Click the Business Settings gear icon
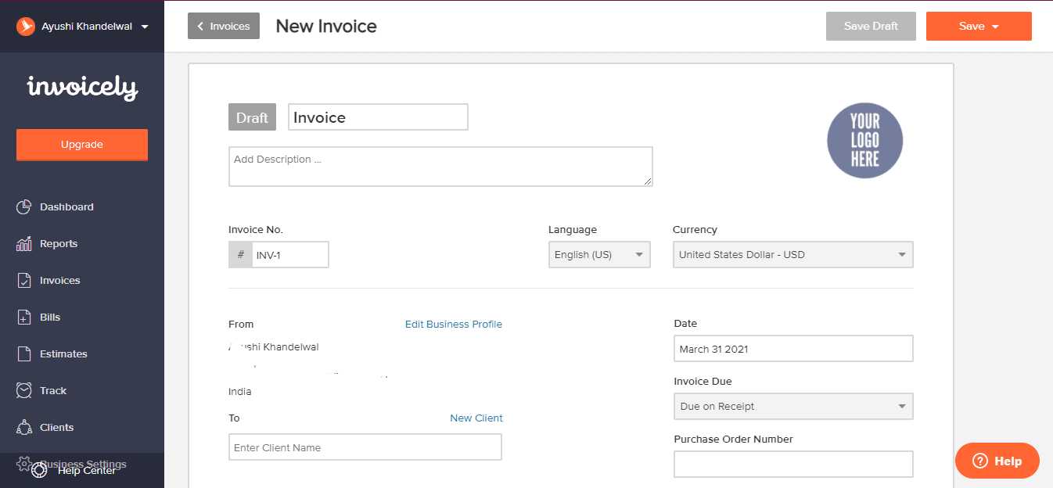1053x488 pixels. click(23, 464)
